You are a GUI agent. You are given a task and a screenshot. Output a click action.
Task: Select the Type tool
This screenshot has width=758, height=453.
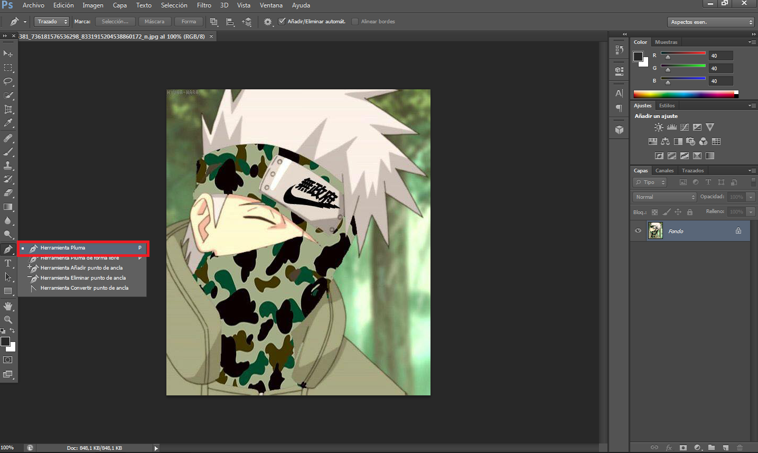(8, 263)
